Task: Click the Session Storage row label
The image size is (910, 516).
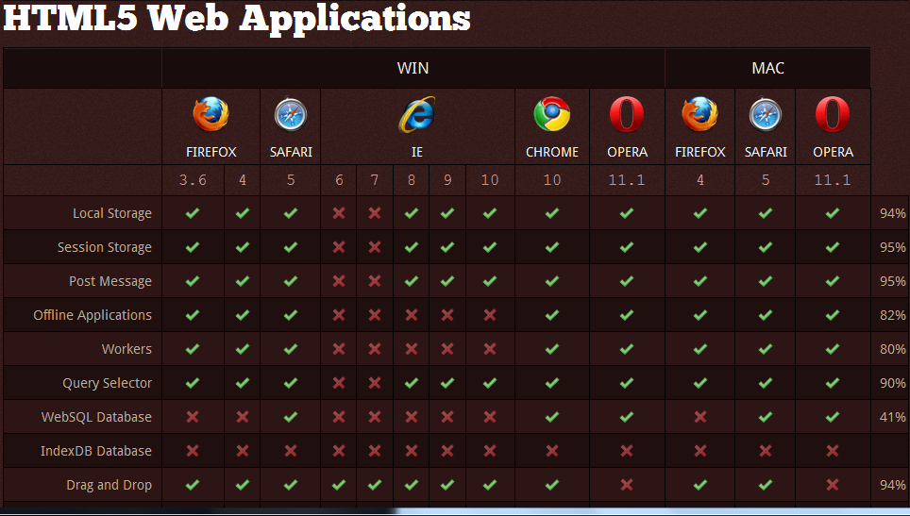Action: pos(105,247)
